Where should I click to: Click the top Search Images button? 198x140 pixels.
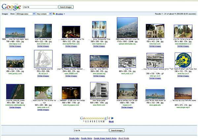(66, 7)
